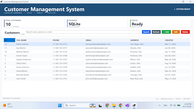The width and height of the screenshot is (194, 109).
Task: Open File Explorer from the taskbar
Action: click(114, 105)
